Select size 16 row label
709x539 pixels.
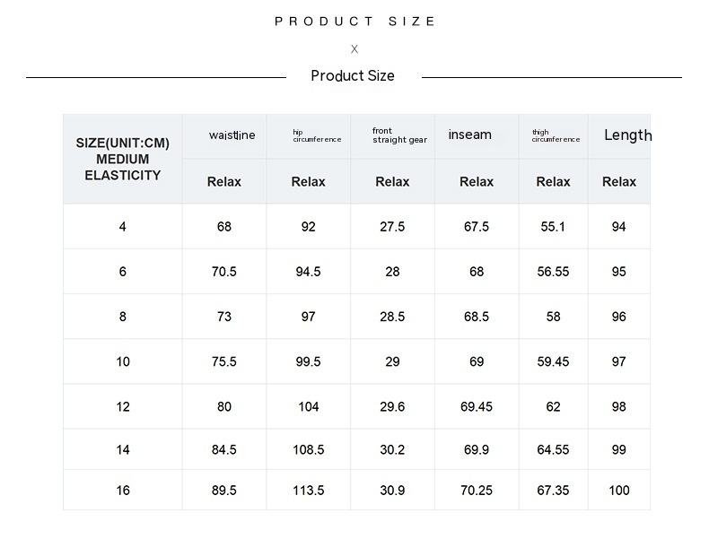123,491
